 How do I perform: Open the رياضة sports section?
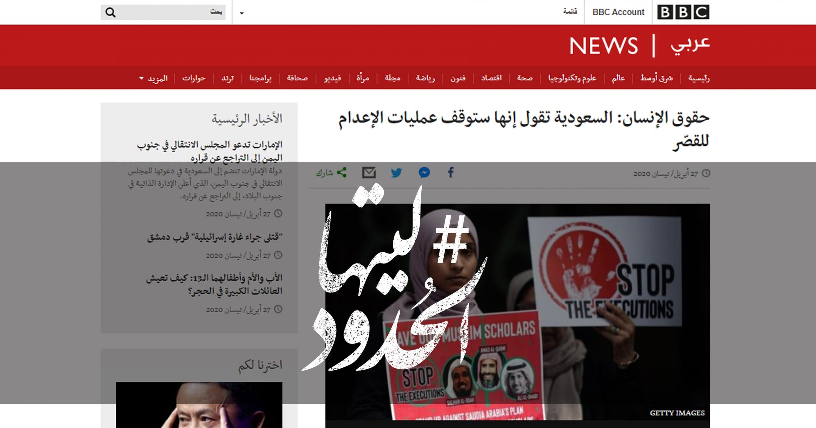(x=425, y=78)
